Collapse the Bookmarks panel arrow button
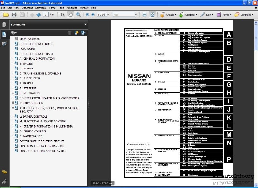 click(x=85, y=24)
